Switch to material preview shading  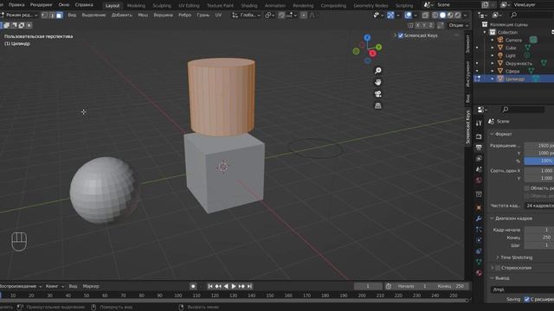pos(450,16)
